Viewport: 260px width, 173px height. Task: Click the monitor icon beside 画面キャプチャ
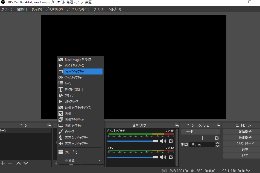[61, 126]
